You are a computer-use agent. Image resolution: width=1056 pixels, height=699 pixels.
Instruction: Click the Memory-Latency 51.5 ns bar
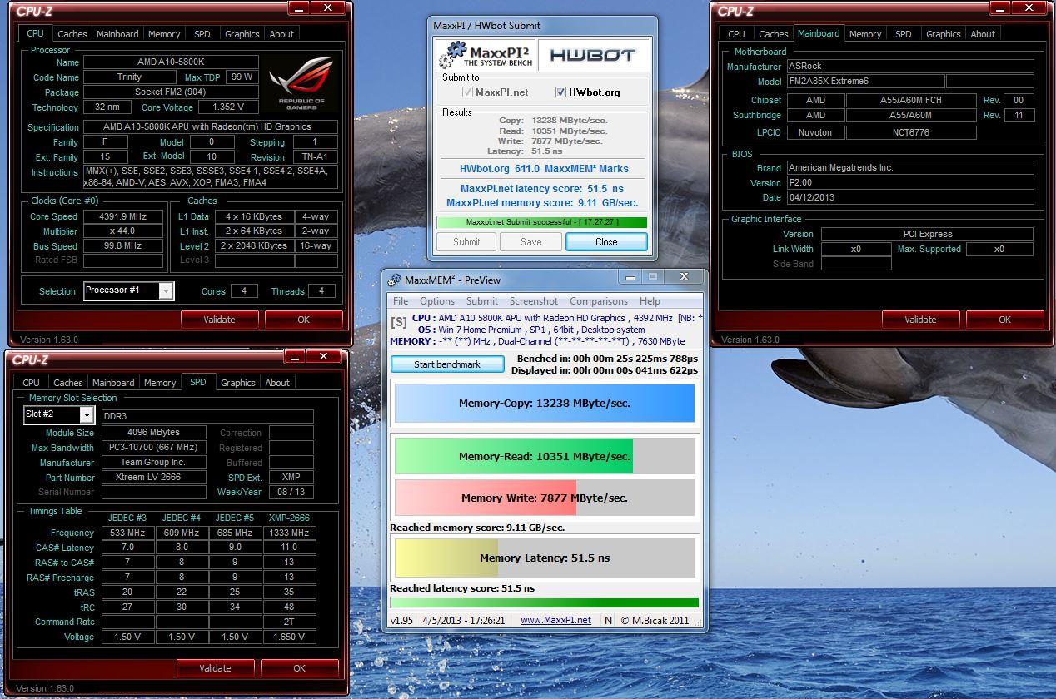(x=545, y=558)
